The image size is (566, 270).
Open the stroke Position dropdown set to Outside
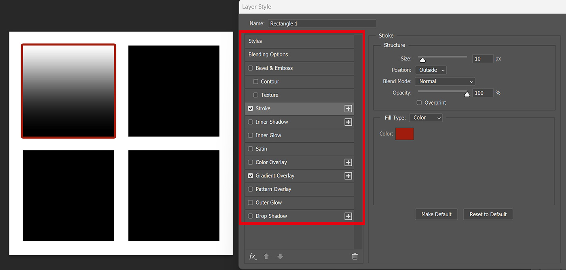click(x=430, y=70)
